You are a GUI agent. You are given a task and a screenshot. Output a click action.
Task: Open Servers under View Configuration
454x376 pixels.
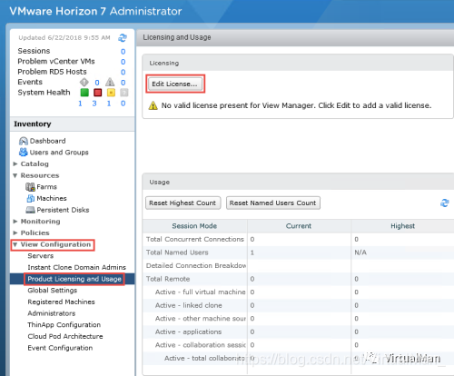point(41,256)
